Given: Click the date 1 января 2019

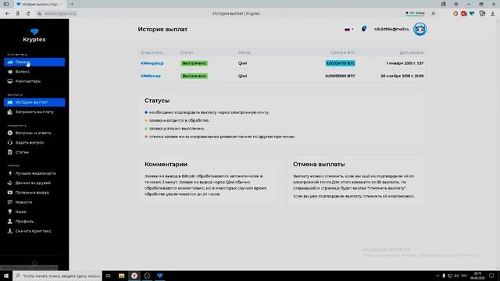Looking at the screenshot, I should 405,63.
